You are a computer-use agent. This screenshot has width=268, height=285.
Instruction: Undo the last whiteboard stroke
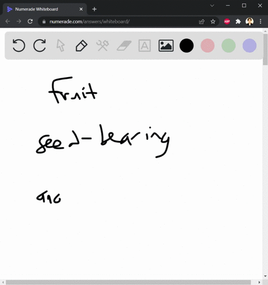point(19,45)
